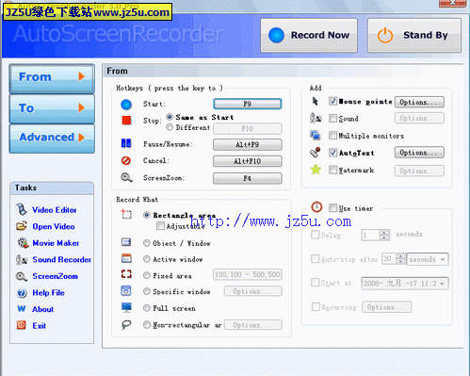Click the ScreenZoom magnifier icon in Tasks
Image resolution: width=470 pixels, height=376 pixels.
pos(22,276)
